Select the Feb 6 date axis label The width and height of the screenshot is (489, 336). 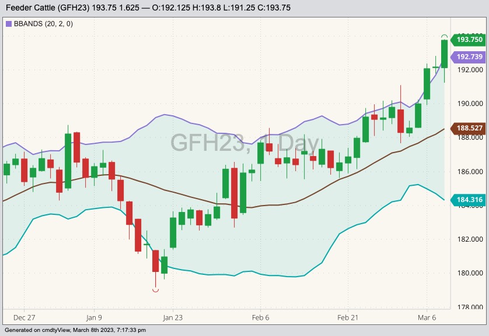tap(260, 318)
